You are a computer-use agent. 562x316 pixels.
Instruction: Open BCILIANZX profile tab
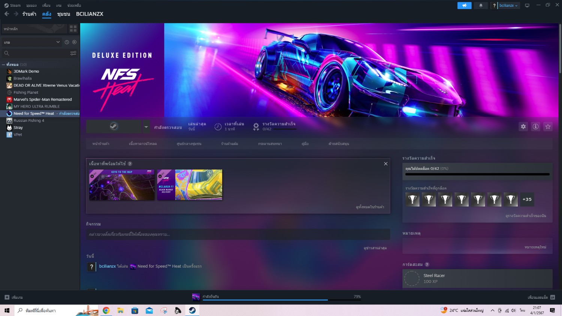click(x=90, y=14)
